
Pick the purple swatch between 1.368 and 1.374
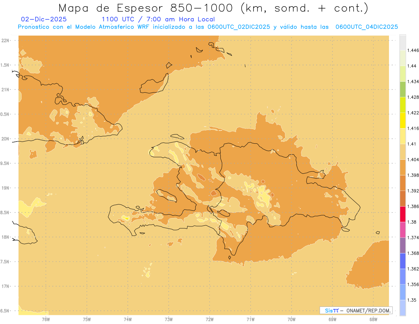(403, 245)
